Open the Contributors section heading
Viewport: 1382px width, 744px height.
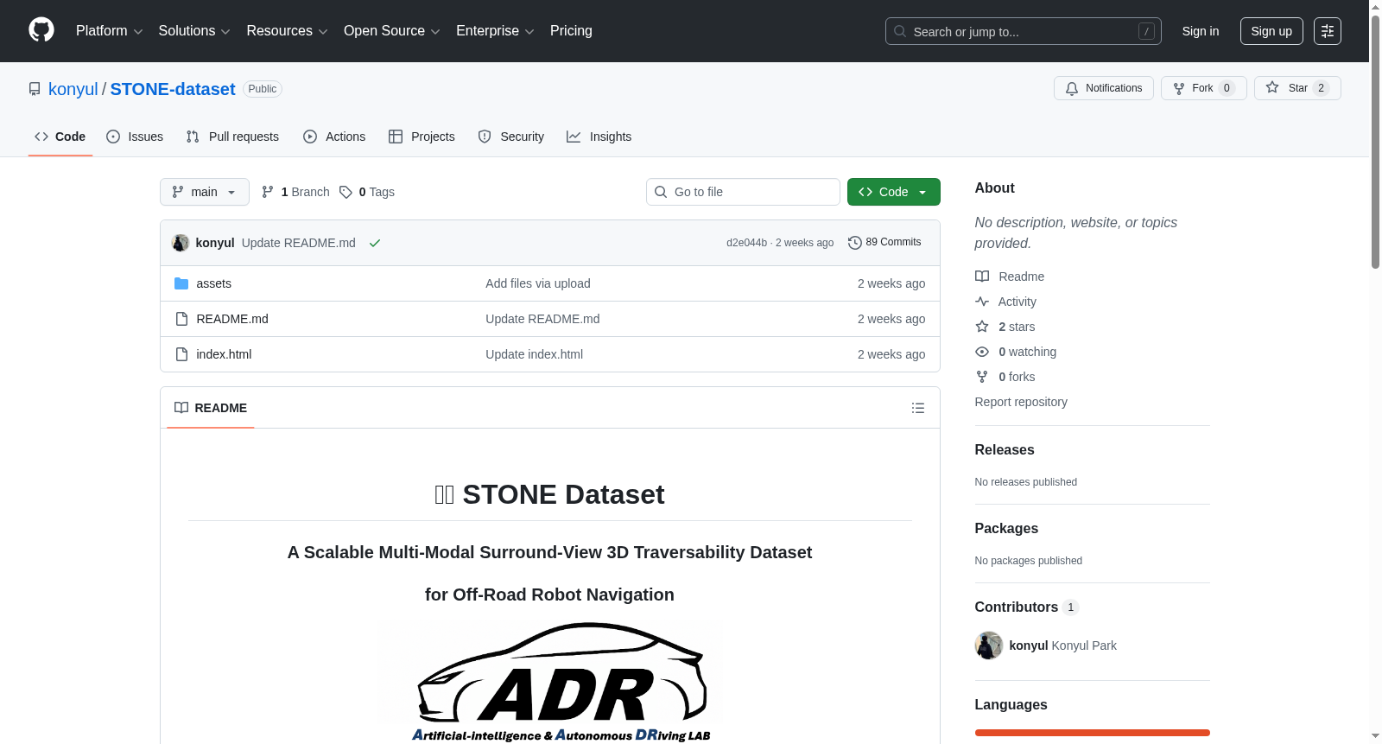point(1027,607)
